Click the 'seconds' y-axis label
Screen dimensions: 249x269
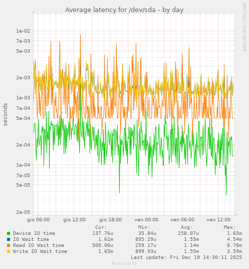(x=6, y=114)
